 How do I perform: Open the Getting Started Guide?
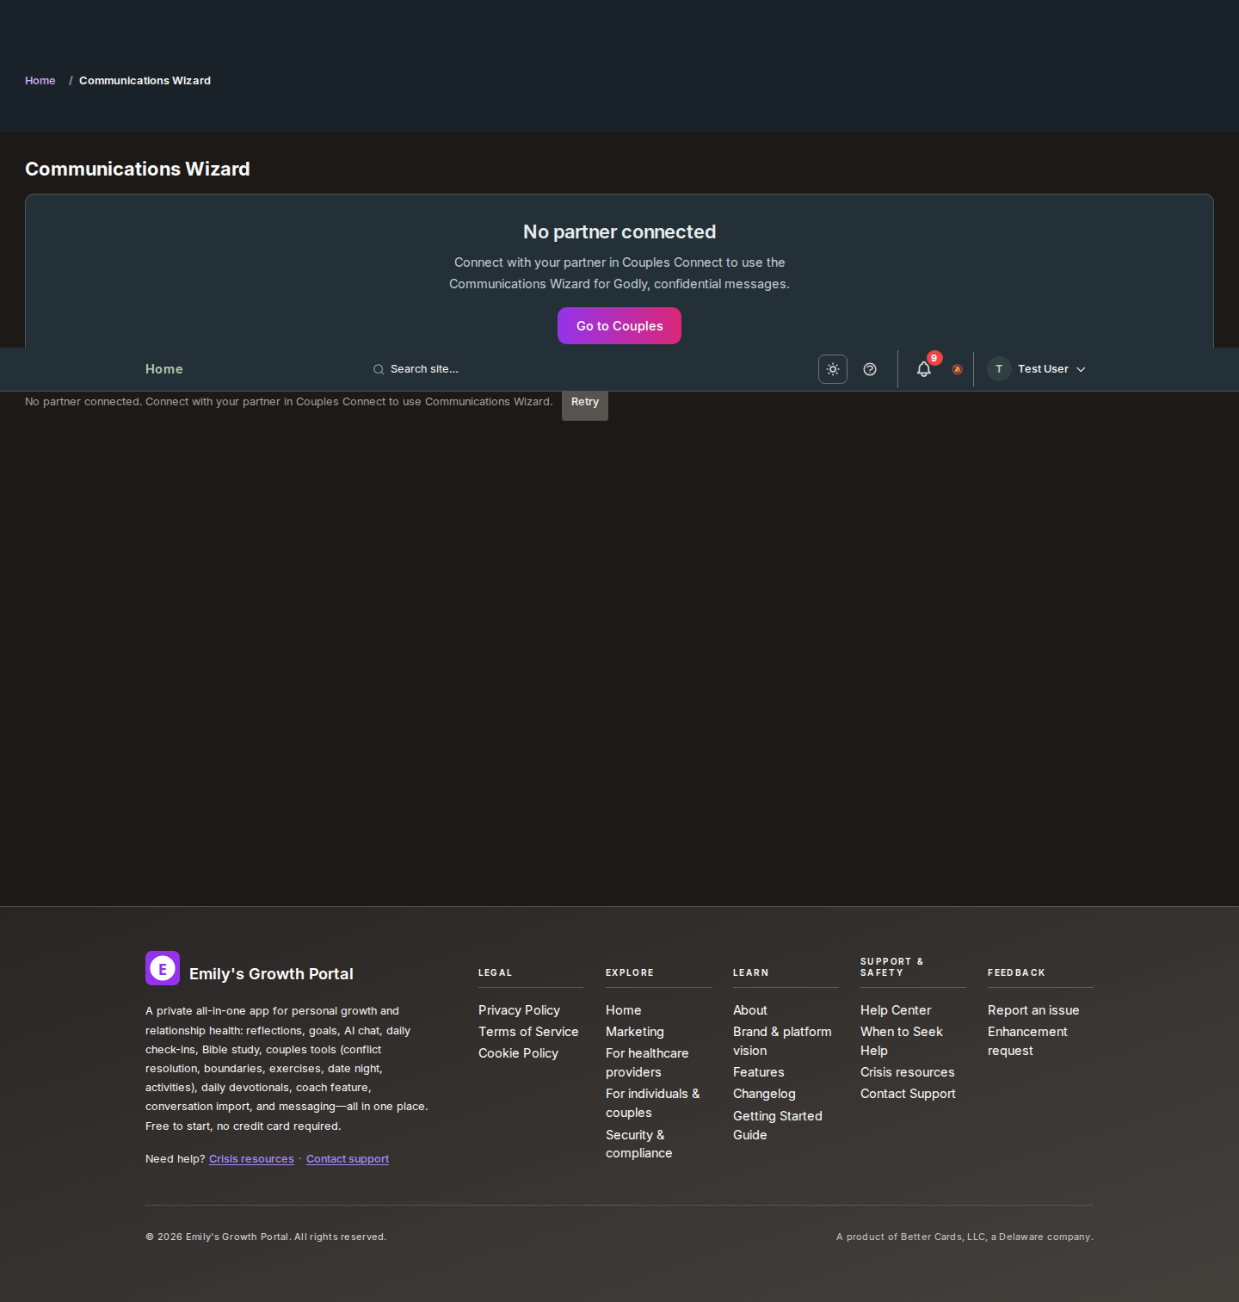coord(777,1125)
